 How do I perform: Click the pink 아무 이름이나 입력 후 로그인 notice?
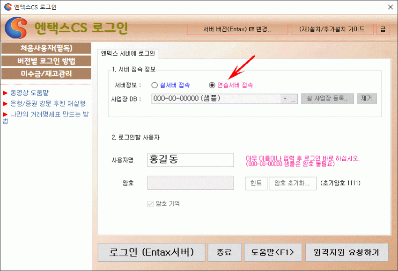(302, 161)
